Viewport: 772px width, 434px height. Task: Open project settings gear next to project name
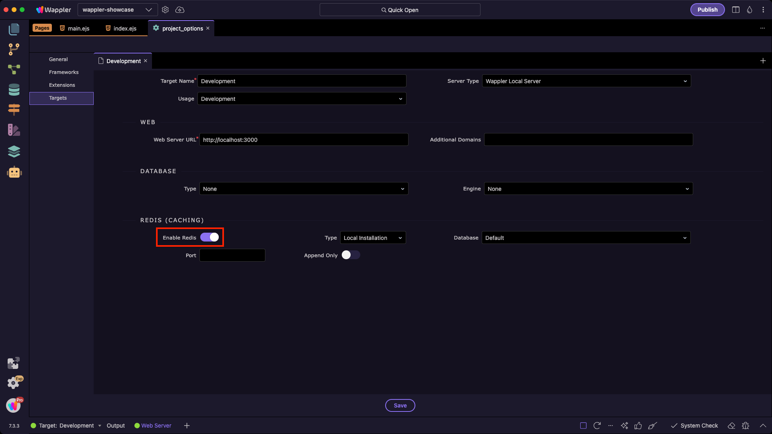click(x=165, y=10)
